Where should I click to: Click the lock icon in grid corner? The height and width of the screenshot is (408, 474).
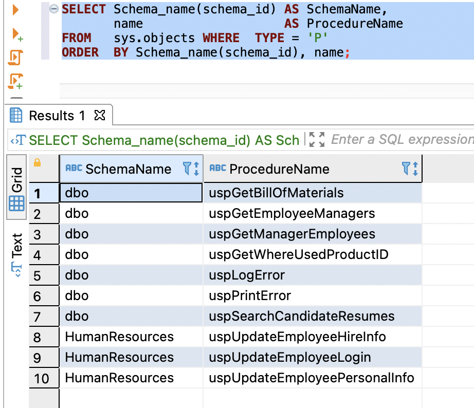tap(37, 163)
